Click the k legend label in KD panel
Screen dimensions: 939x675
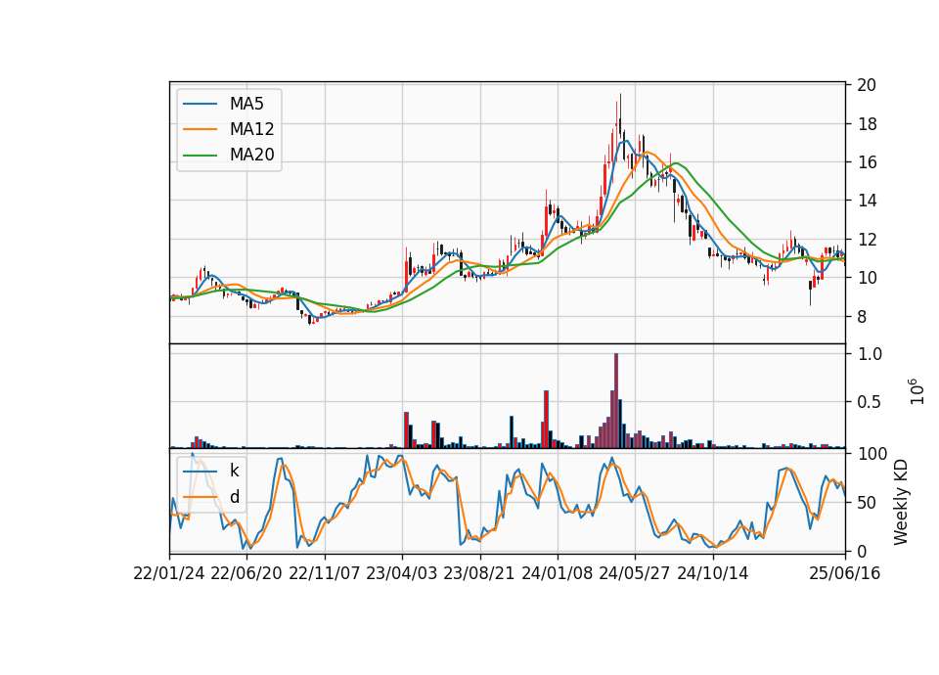tap(234, 471)
